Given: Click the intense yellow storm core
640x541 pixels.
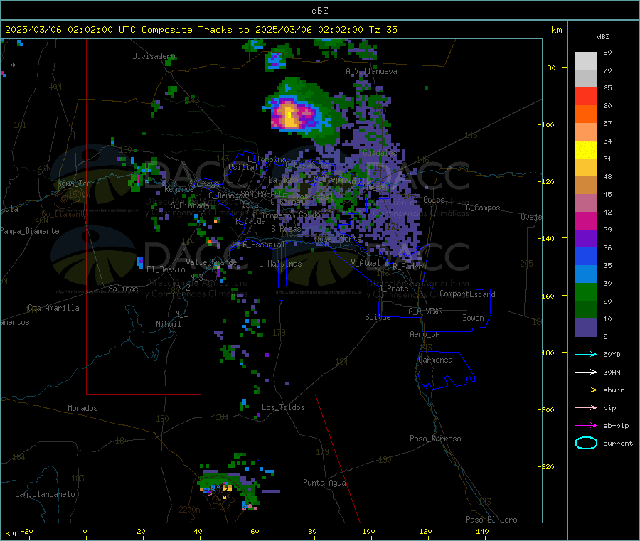Looking at the screenshot, I should point(290,115).
